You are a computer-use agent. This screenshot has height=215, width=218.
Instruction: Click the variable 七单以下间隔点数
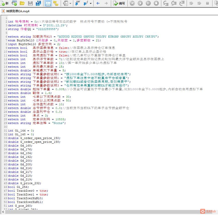[x=47, y=97]
